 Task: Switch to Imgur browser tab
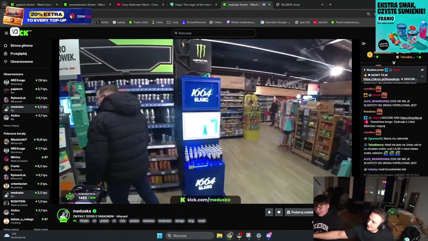tap(193, 5)
